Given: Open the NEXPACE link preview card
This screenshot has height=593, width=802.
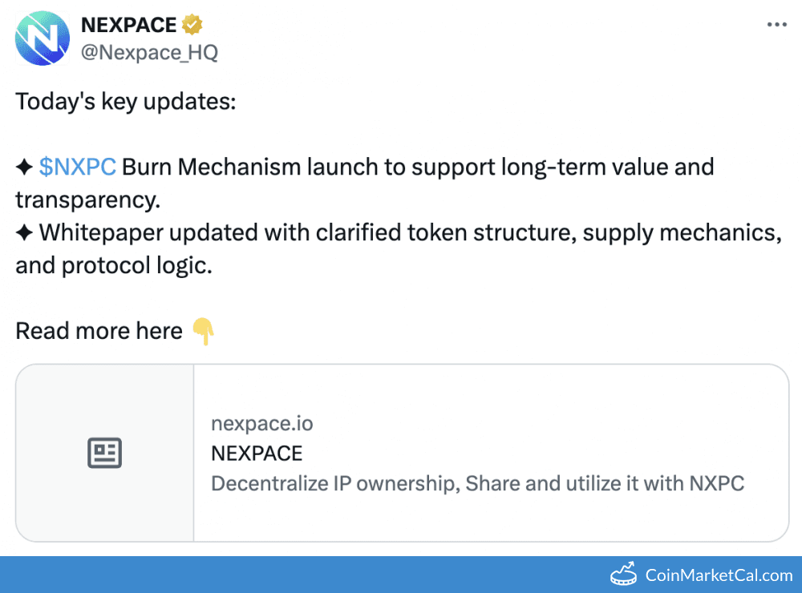Looking at the screenshot, I should click(401, 452).
